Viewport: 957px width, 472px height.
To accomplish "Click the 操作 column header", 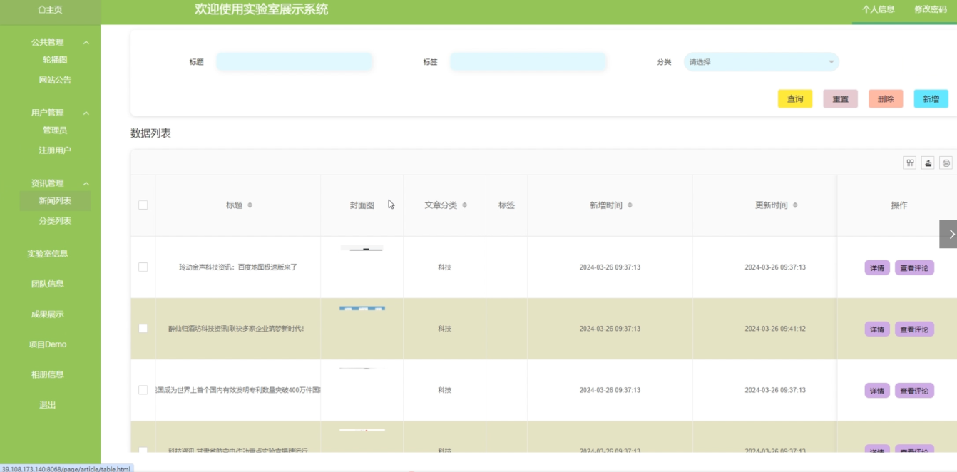I will [899, 205].
